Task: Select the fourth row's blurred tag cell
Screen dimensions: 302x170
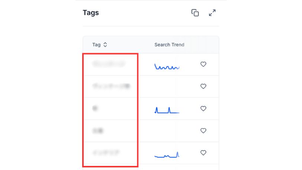Action: [x=98, y=131]
